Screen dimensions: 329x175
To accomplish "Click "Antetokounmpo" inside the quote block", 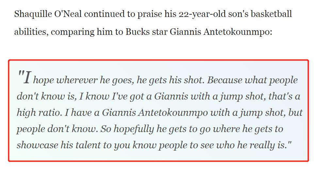I will 172,113.
